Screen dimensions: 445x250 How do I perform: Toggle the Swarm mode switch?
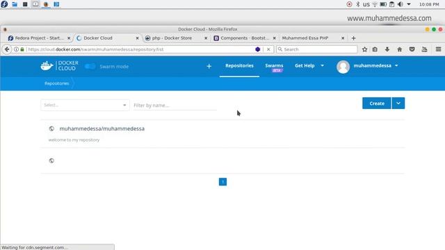[x=90, y=67]
